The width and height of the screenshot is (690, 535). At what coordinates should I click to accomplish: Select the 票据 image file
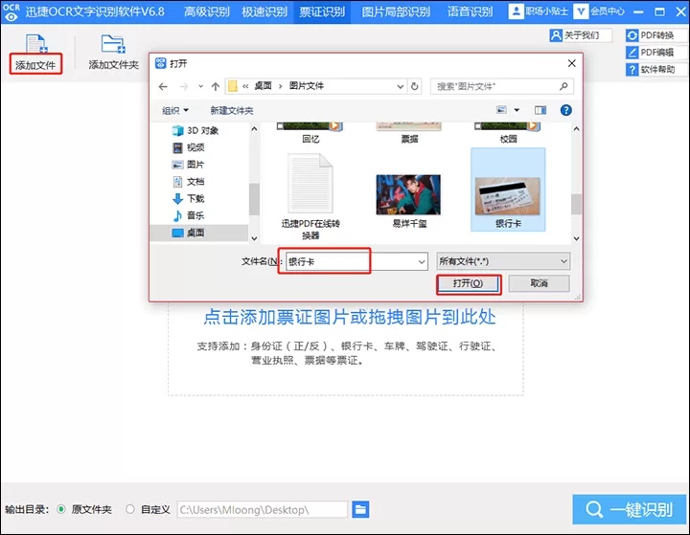(x=409, y=133)
